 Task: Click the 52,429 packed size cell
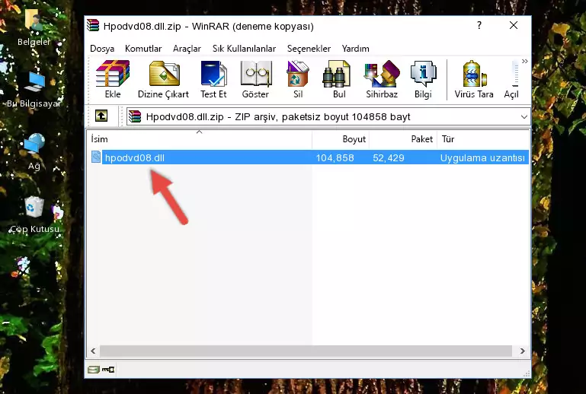tap(389, 157)
